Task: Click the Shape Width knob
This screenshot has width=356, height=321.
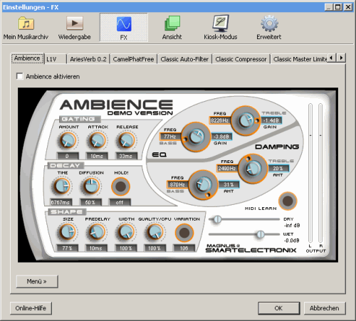Action: click(x=126, y=232)
